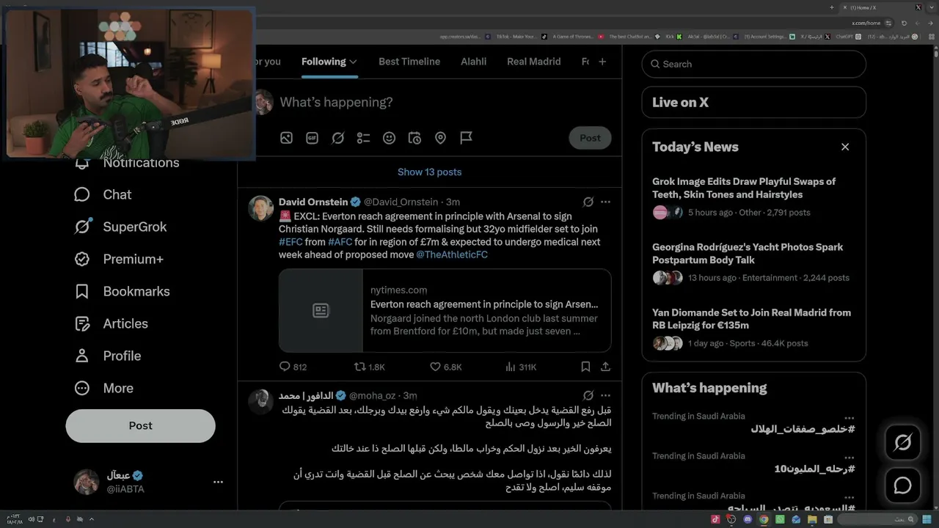Open the Following timeline sort dropdown

pyautogui.click(x=353, y=62)
